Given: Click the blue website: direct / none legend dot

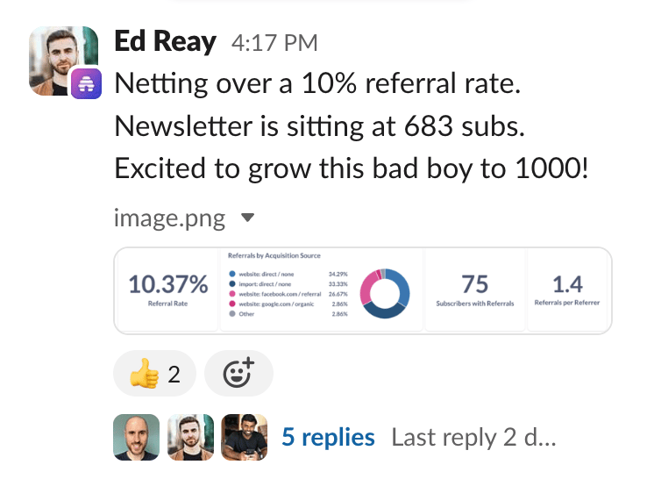Looking at the screenshot, I should pos(232,274).
